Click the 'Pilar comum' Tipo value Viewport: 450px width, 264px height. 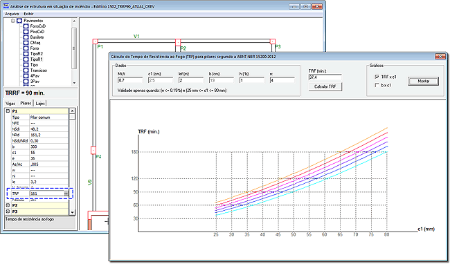click(x=40, y=117)
